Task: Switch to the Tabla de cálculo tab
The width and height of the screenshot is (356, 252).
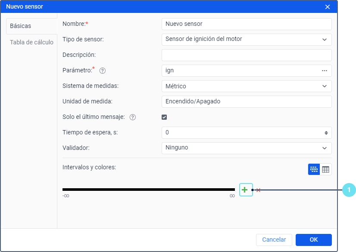Action: [31, 42]
